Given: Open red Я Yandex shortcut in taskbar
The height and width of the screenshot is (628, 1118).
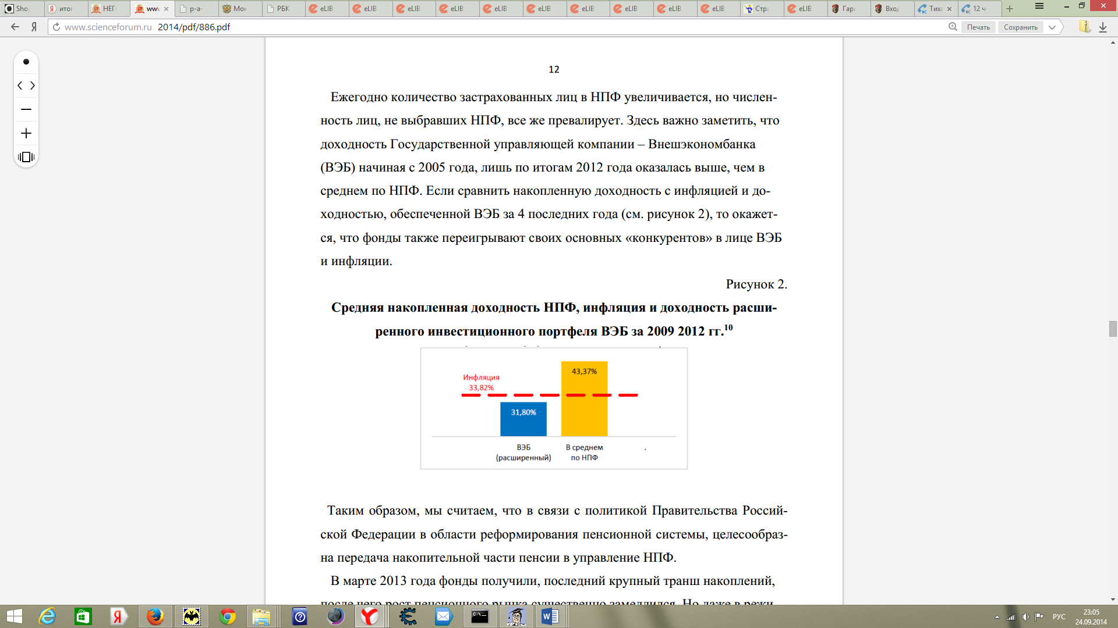Looking at the screenshot, I should (118, 616).
